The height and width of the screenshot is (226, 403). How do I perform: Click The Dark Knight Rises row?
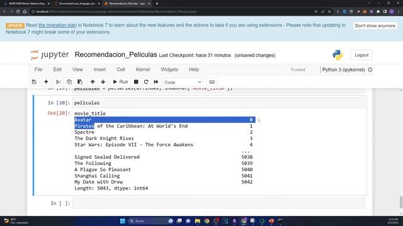tap(164, 138)
